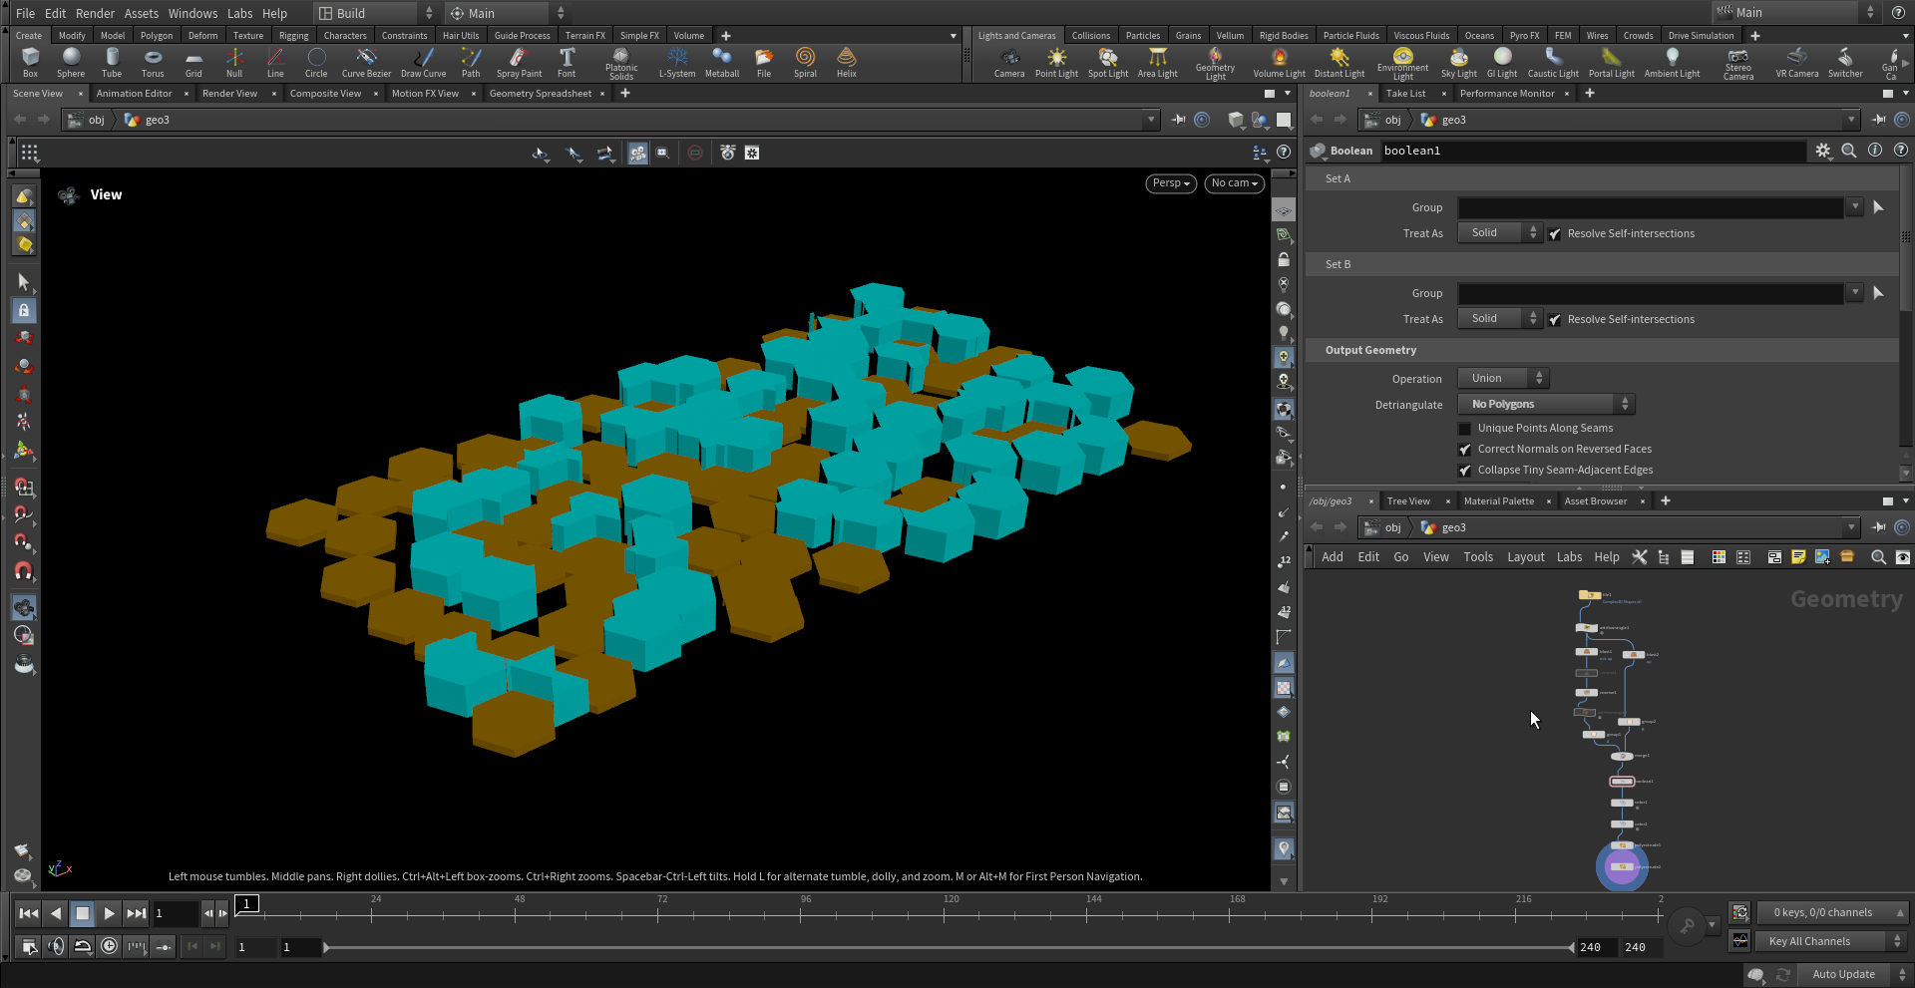Image resolution: width=1915 pixels, height=988 pixels.
Task: Switch to the Material Palette tab
Action: (x=1498, y=501)
